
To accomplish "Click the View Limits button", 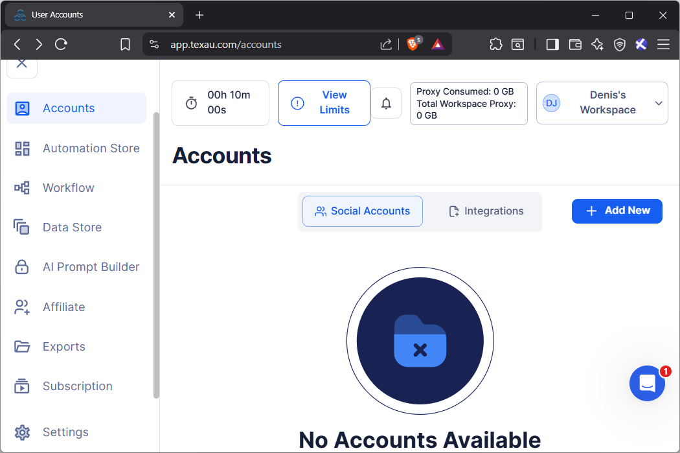I will pyautogui.click(x=324, y=103).
